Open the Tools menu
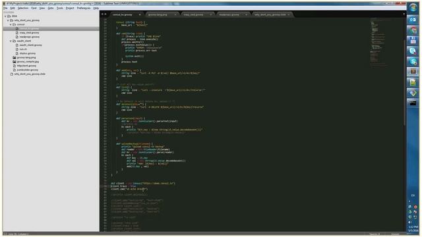Image resolution: width=422 pixels, height=237 pixels. tap(59, 8)
